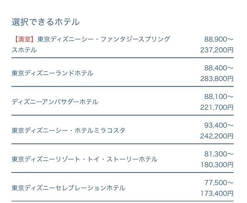
Task: Open 東京ディズニーランドホテル entry
Action: (x=52, y=73)
